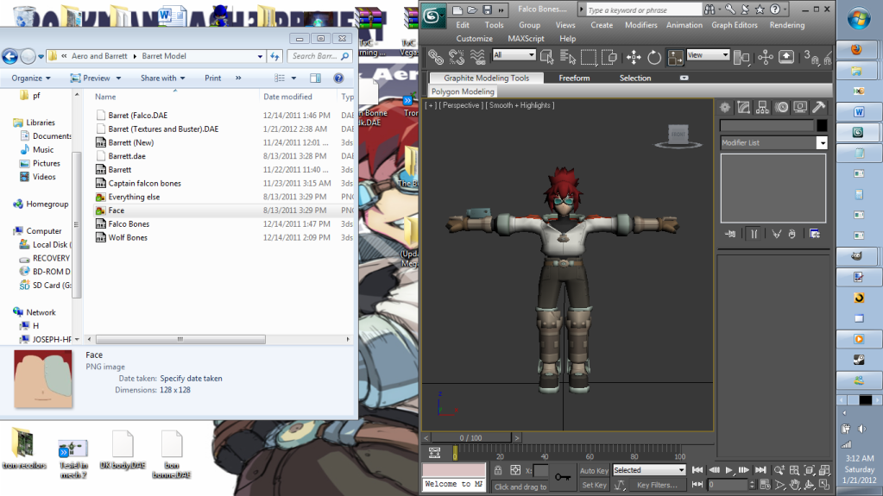The image size is (883, 496).
Task: Open the Graph Editors menu
Action: click(735, 25)
